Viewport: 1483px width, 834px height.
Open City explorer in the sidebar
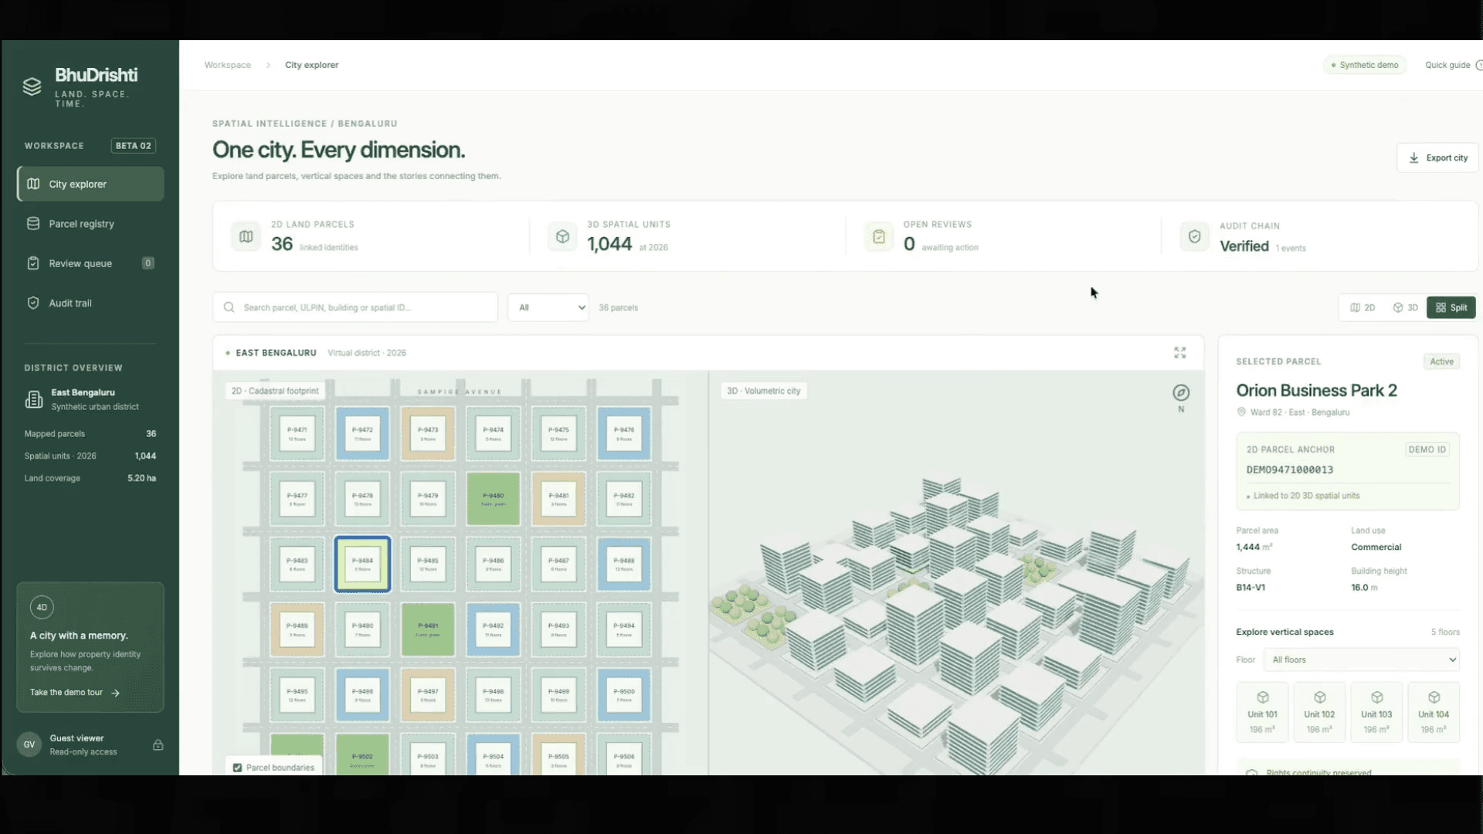click(90, 184)
